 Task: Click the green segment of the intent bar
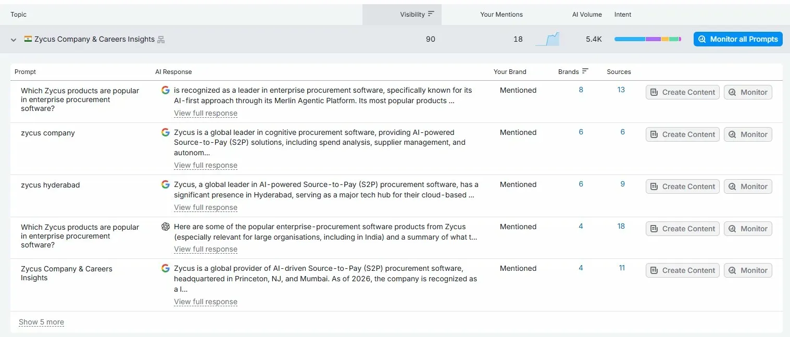(x=674, y=39)
